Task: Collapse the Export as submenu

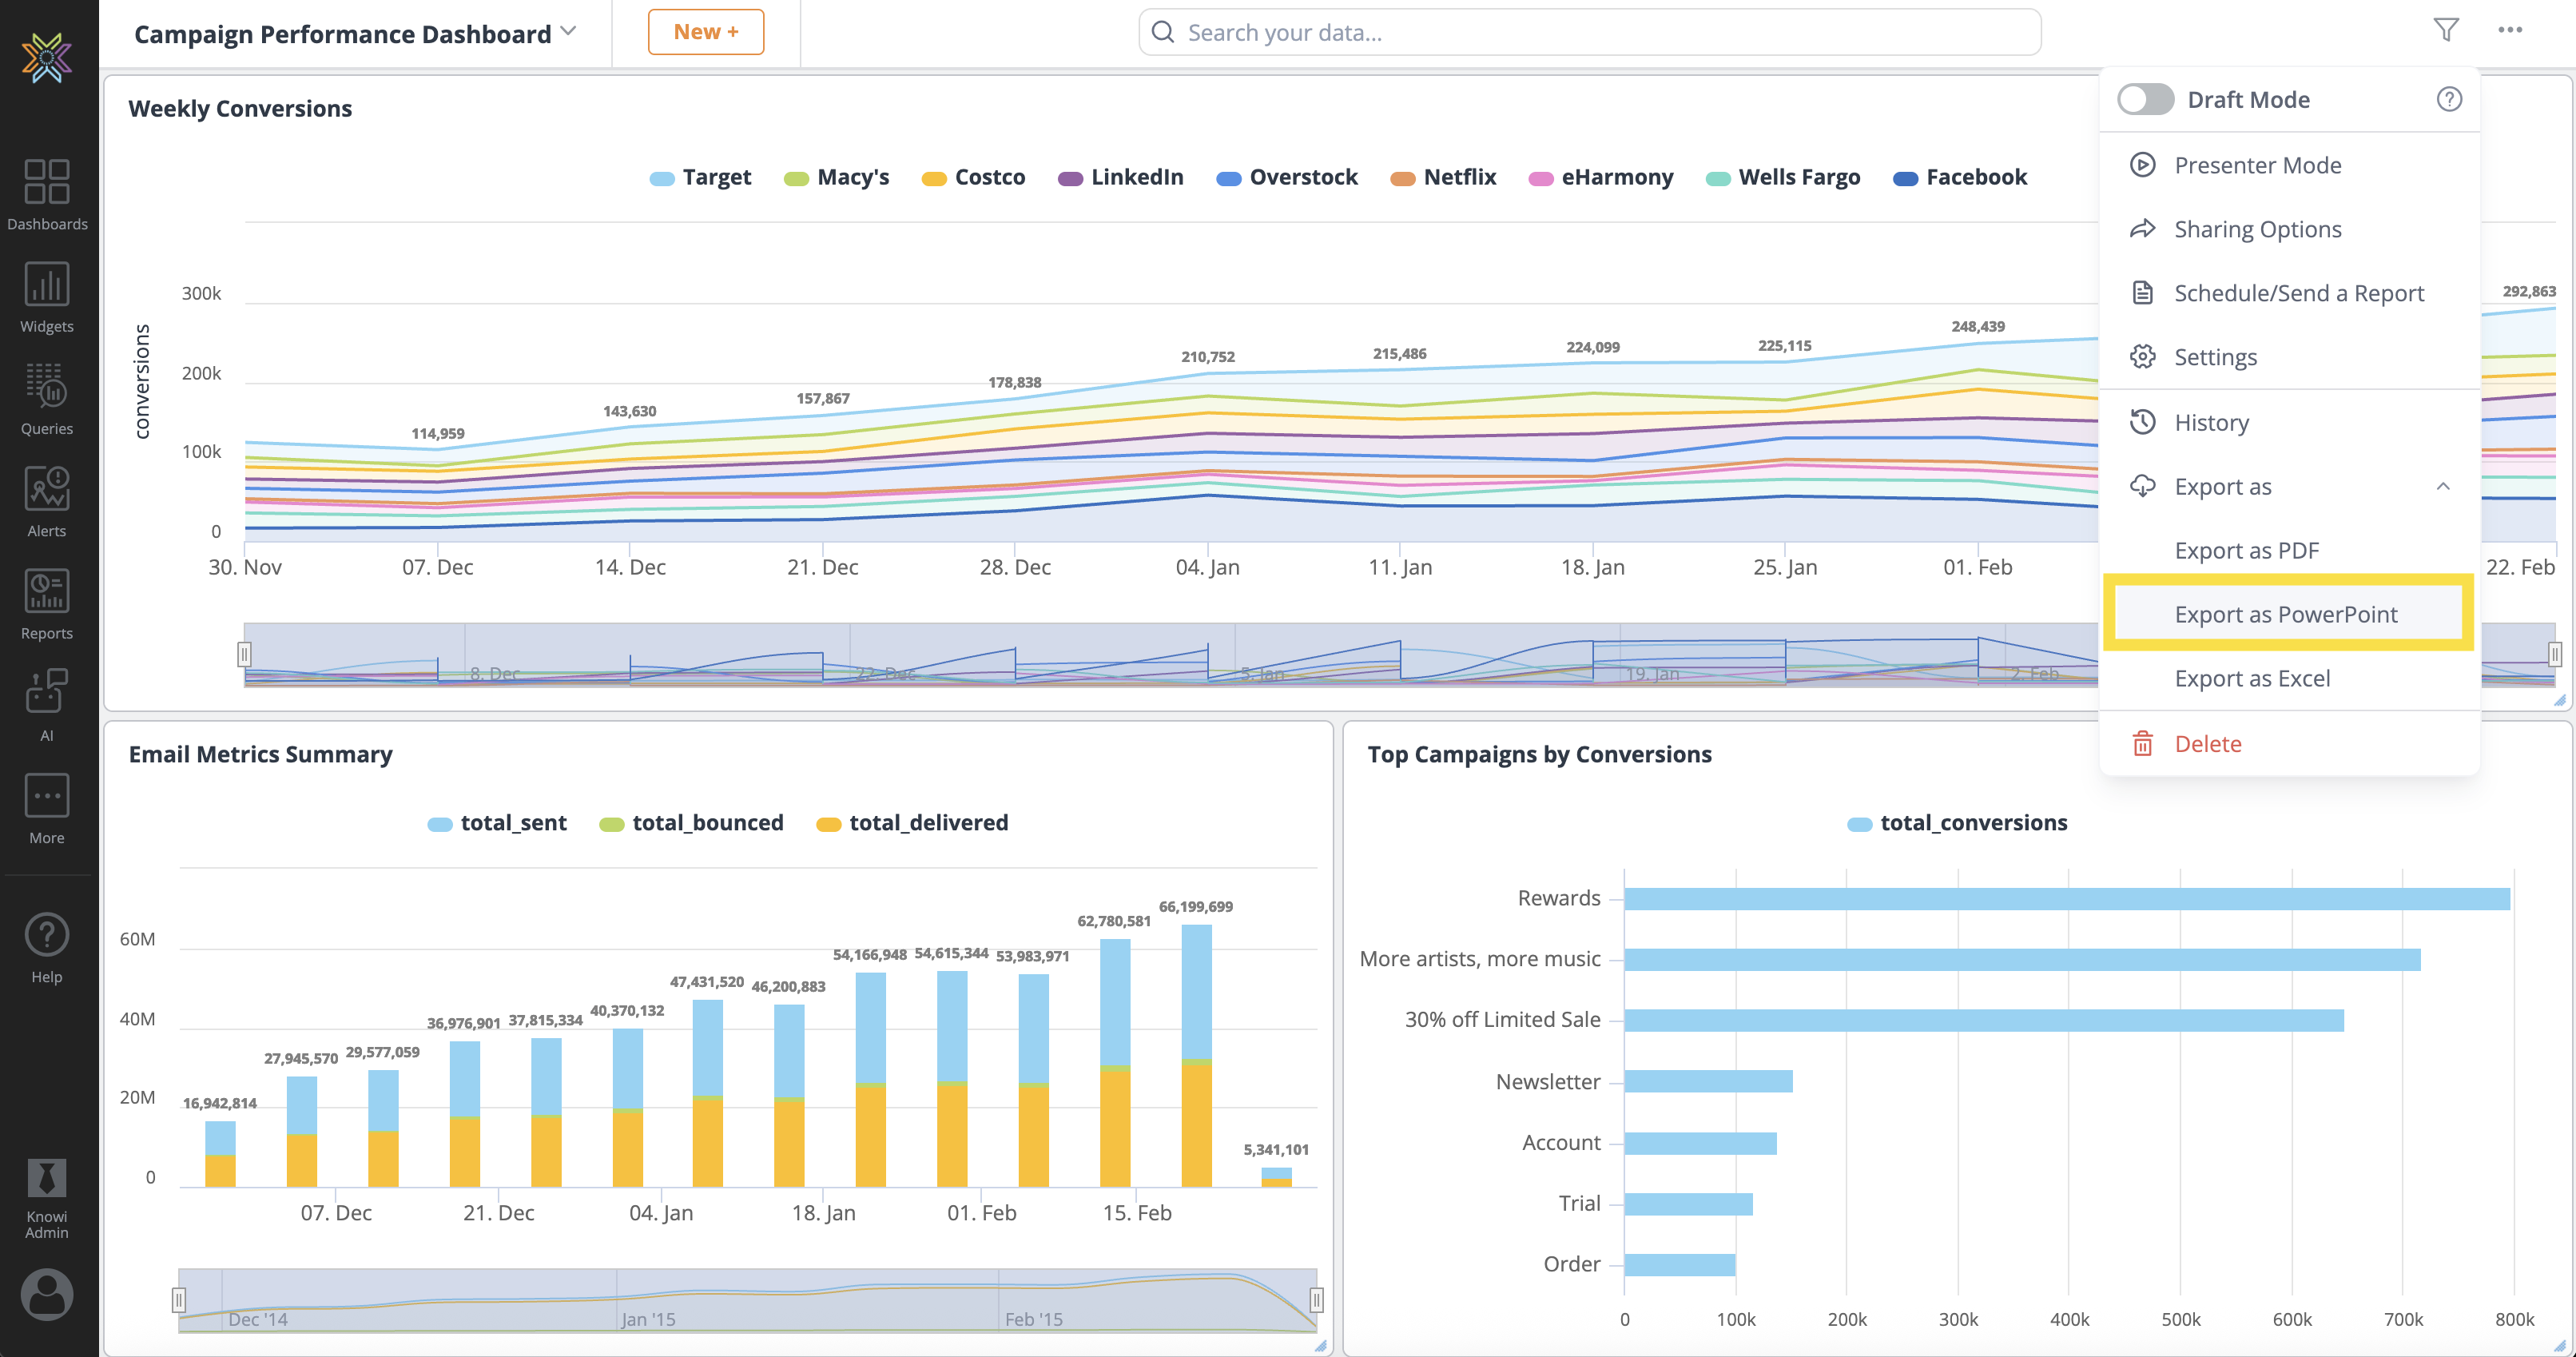Action: [2442, 486]
